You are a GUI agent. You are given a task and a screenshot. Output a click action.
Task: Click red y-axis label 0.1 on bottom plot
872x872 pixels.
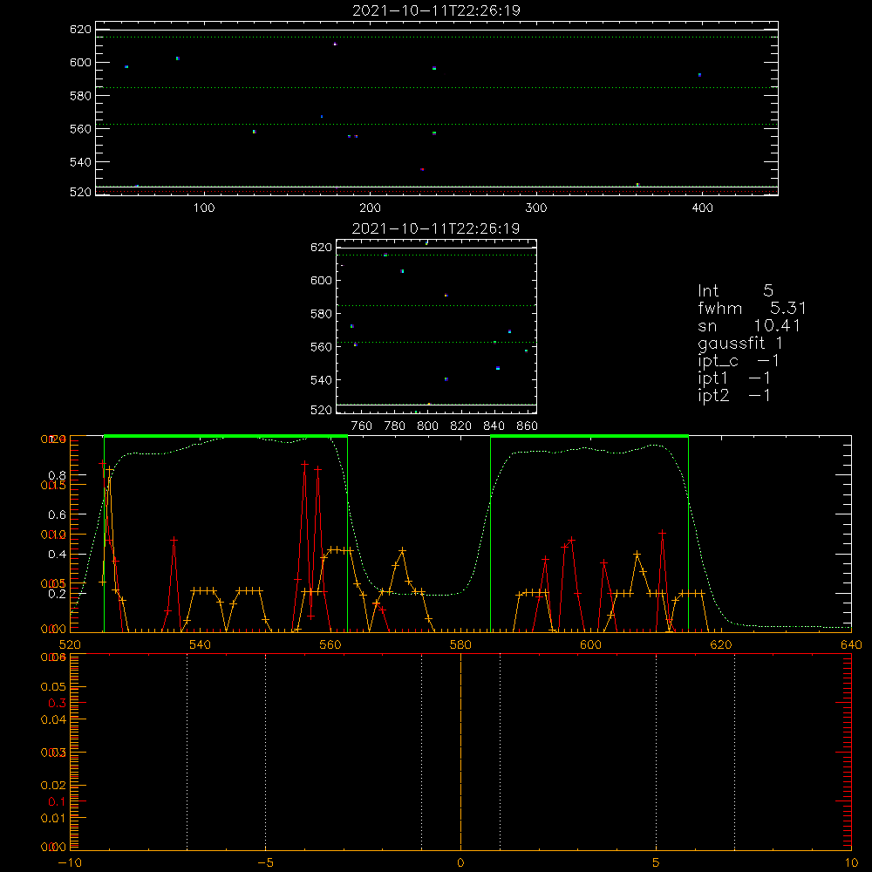(58, 801)
